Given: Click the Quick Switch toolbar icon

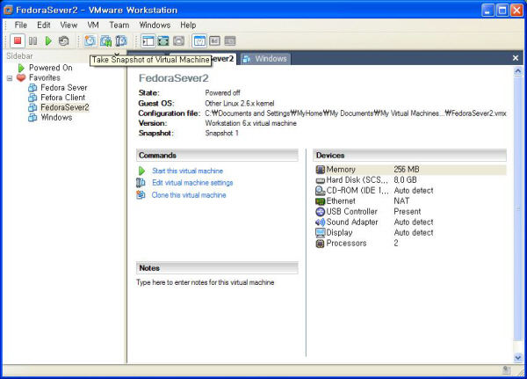Looking at the screenshot, I should pos(163,41).
